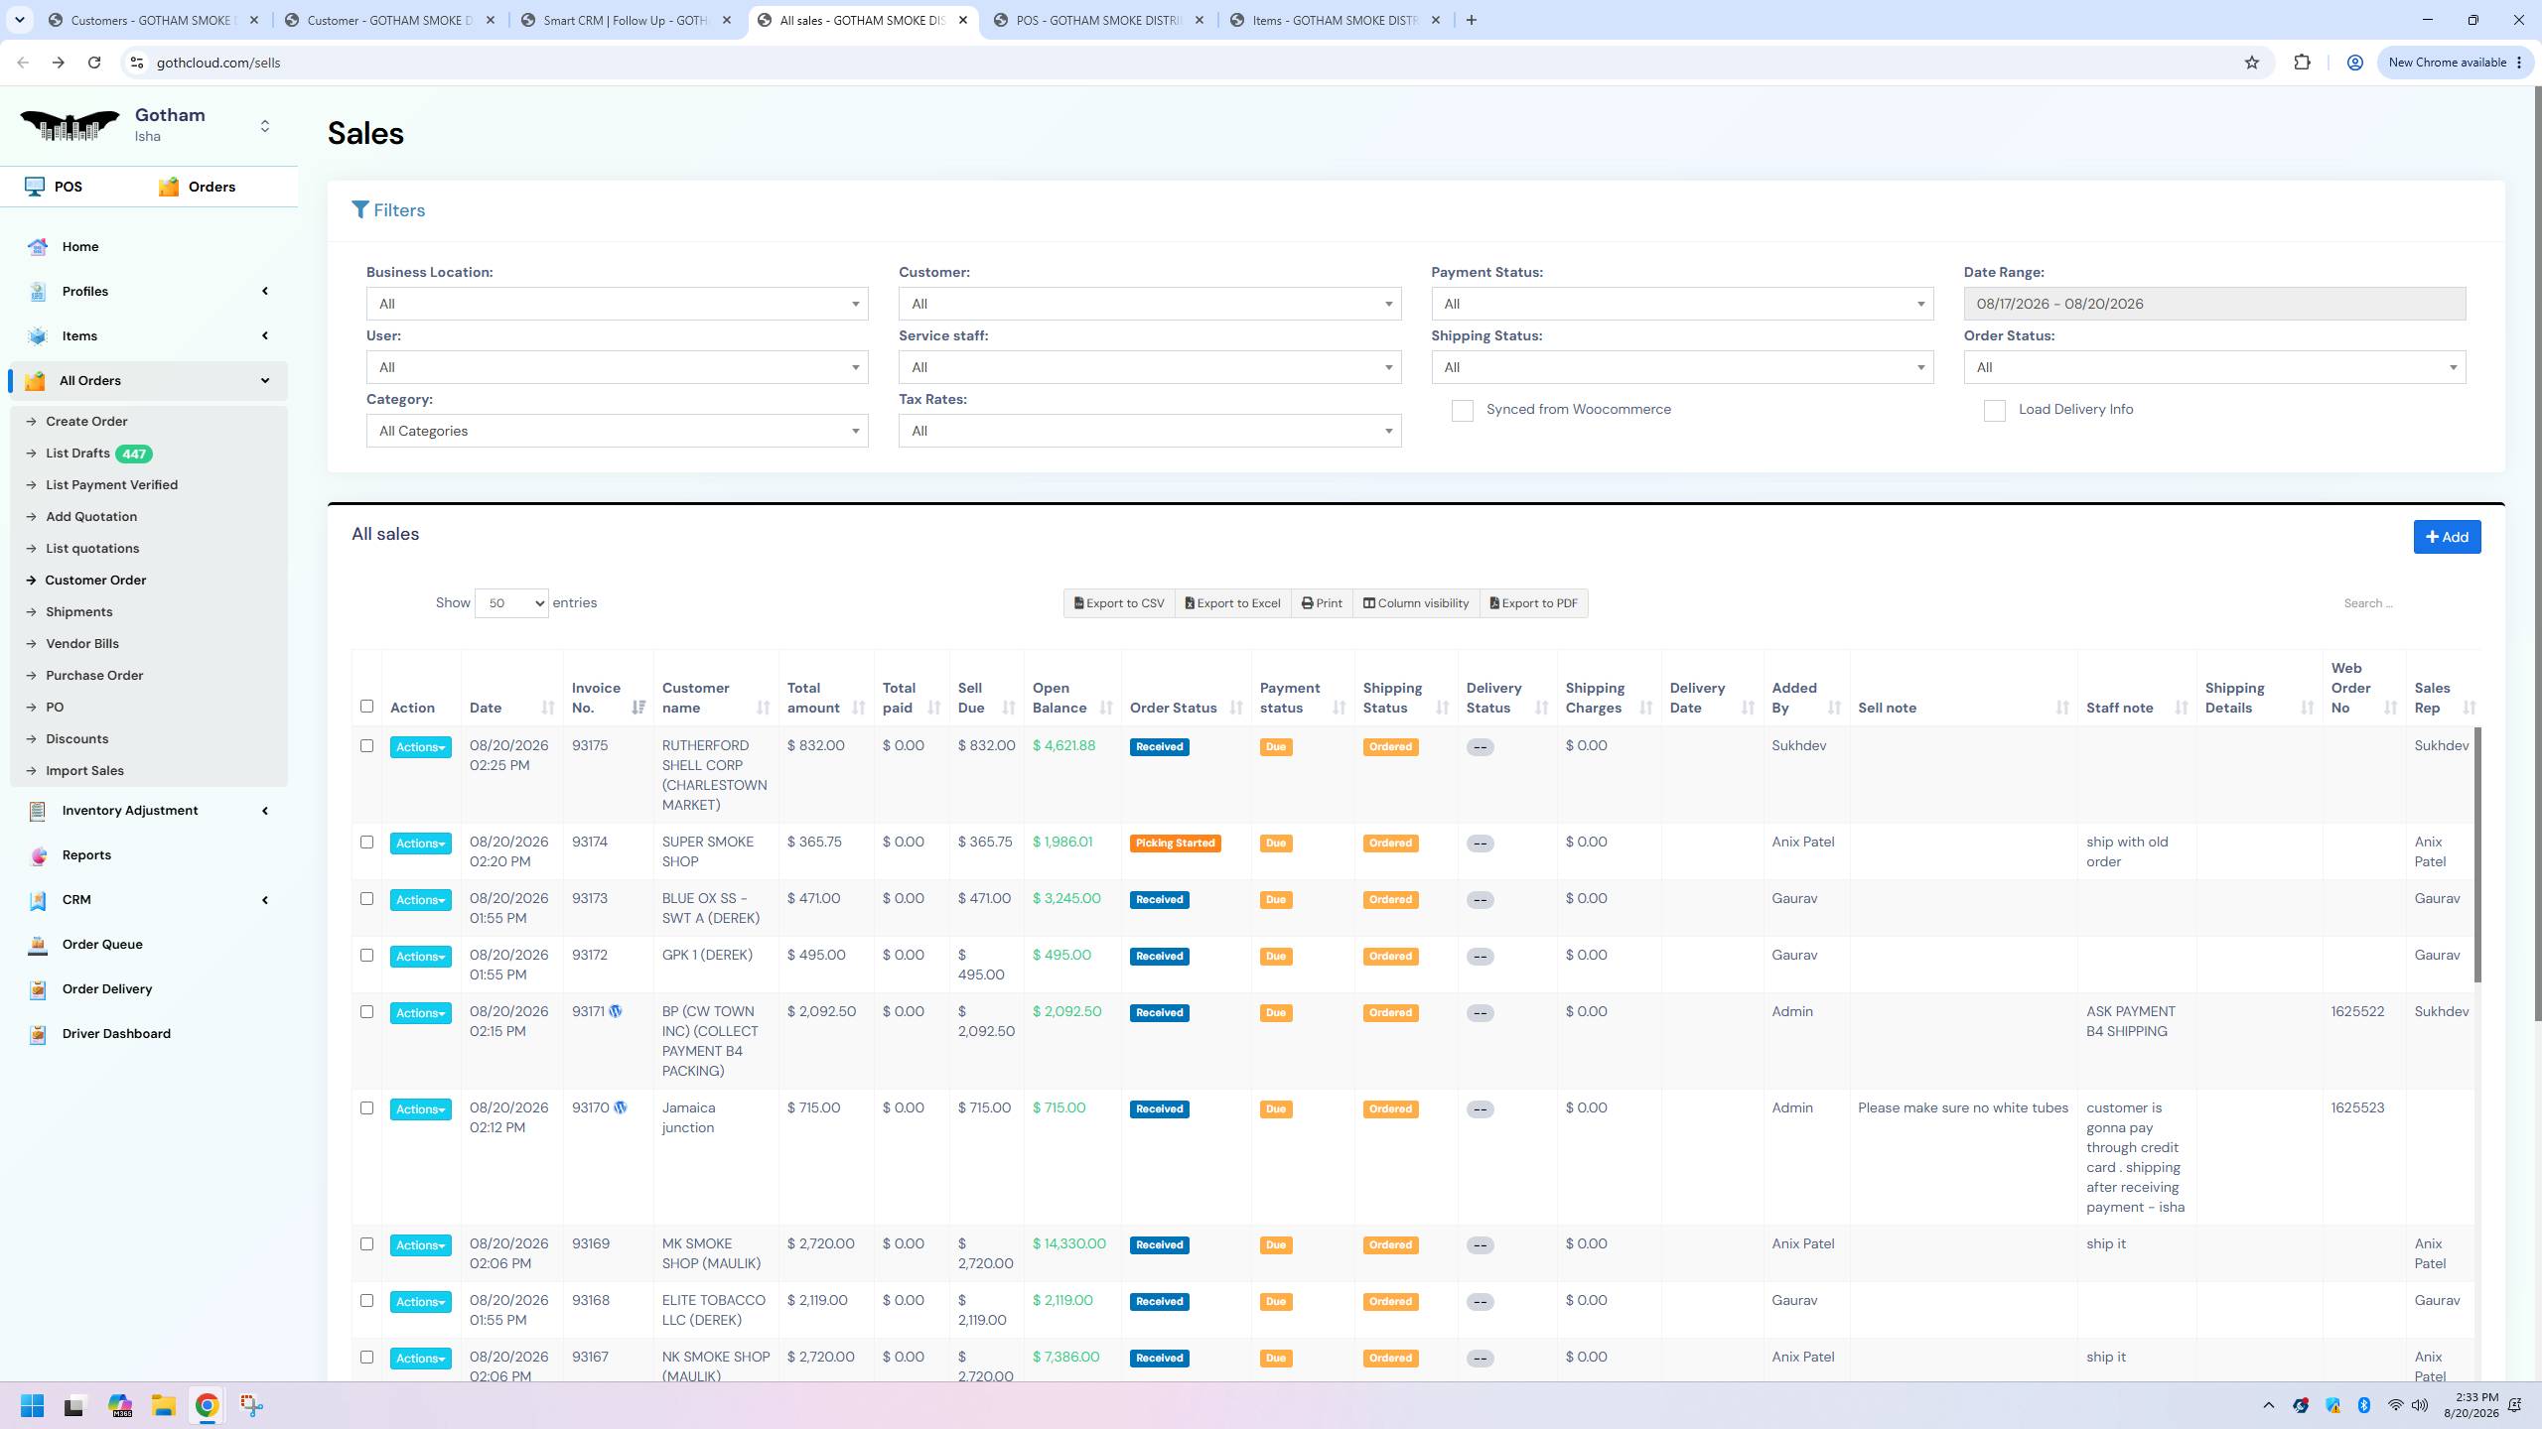Open Actions dropdown for invoice 93175
The height and width of the screenshot is (1429, 2542).
pyautogui.click(x=420, y=747)
